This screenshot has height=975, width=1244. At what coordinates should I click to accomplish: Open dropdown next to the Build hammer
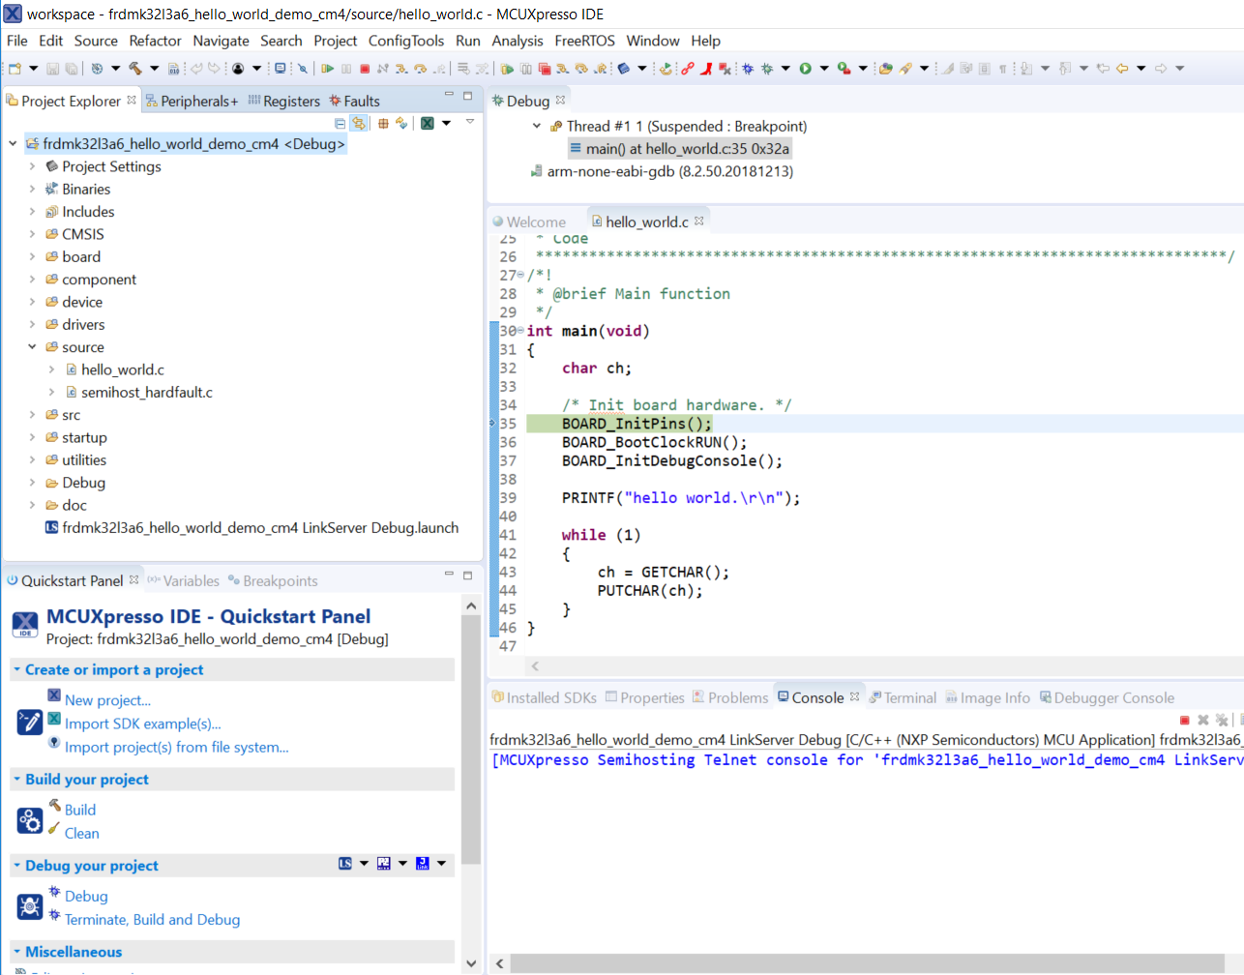pos(154,69)
